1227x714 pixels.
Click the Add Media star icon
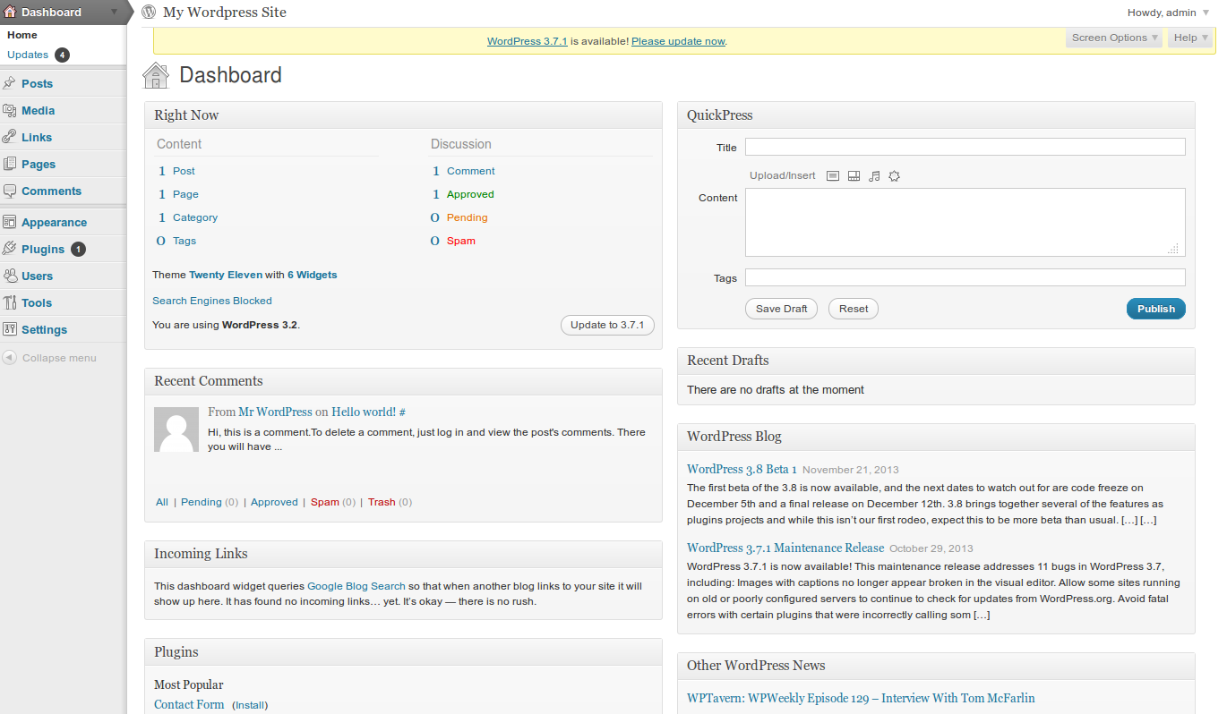tap(894, 176)
